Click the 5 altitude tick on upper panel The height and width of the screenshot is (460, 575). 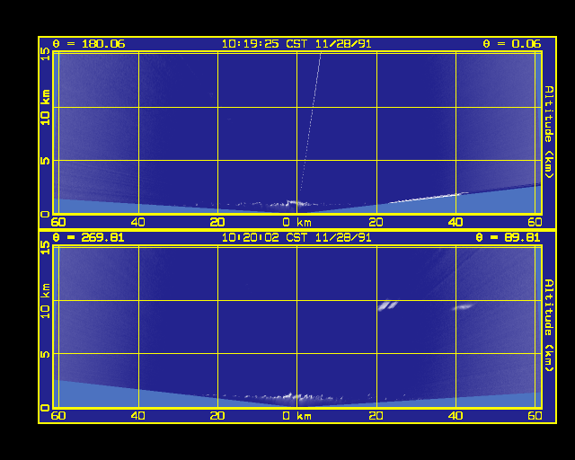point(45,160)
